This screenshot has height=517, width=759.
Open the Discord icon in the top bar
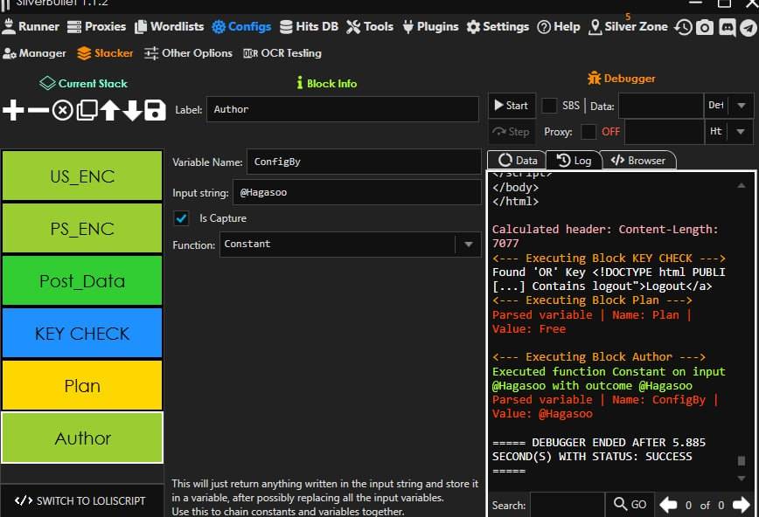coord(727,27)
